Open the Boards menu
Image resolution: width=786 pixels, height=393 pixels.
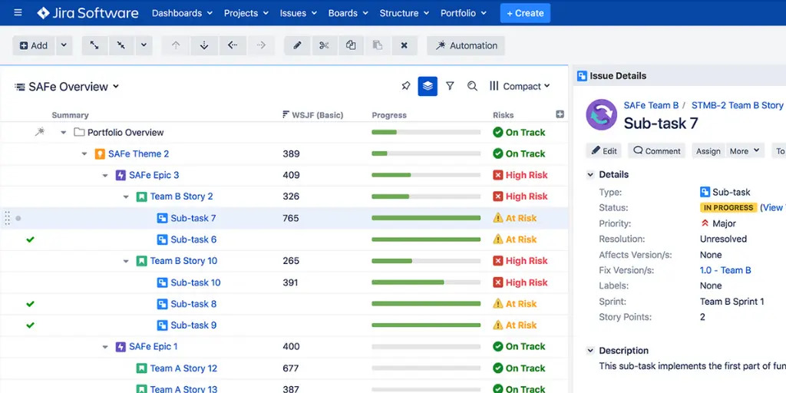click(x=348, y=13)
